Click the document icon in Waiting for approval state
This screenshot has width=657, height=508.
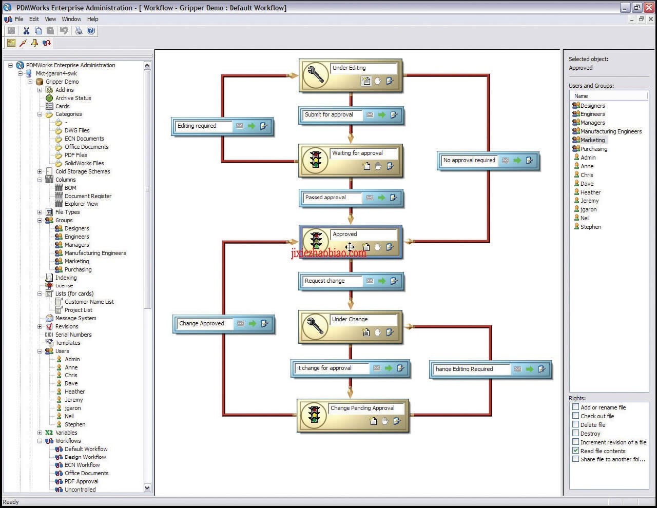pos(366,166)
